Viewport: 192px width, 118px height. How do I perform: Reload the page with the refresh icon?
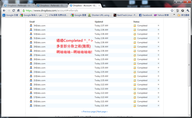(x=13, y=11)
